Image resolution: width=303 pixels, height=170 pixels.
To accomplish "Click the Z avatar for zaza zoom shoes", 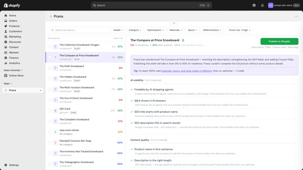I will [x=55, y=132].
